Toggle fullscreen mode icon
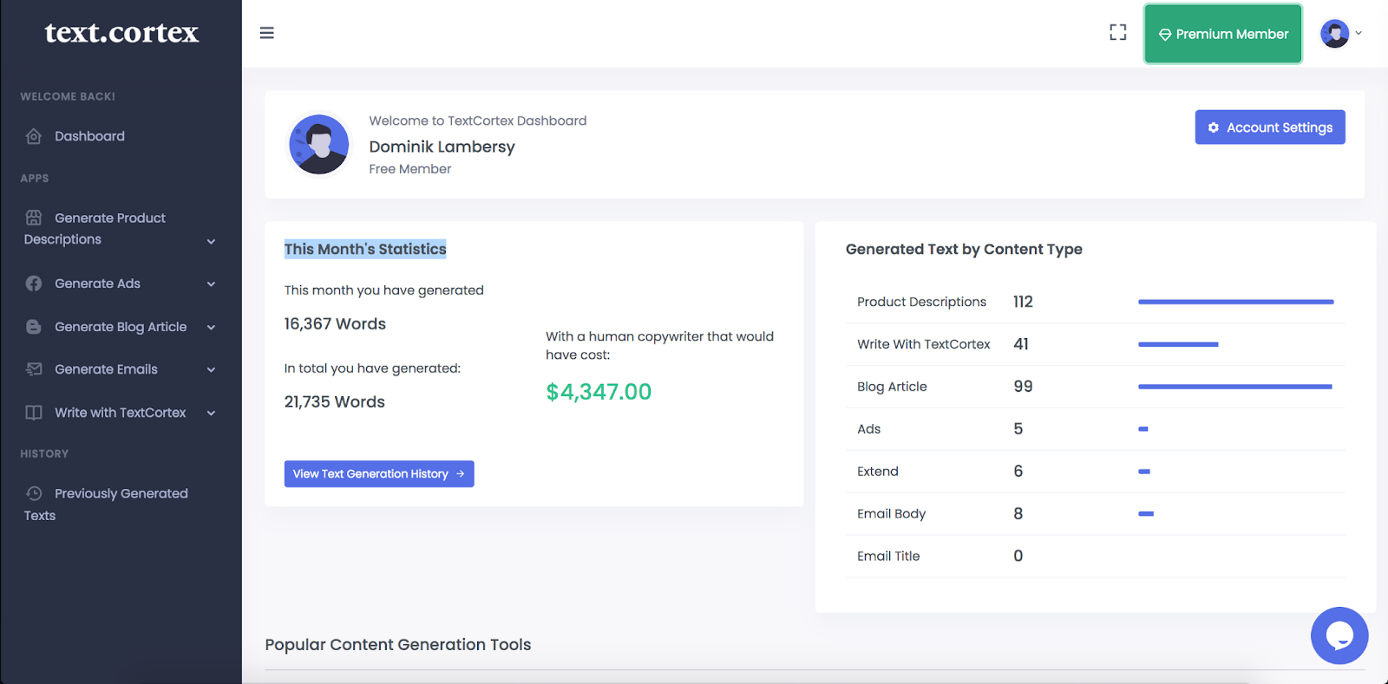Viewport: 1388px width, 684px height. [1118, 33]
